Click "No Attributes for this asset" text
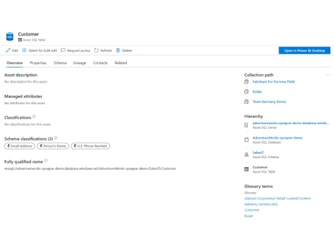Screen dimensions: 334x250 (x=25, y=103)
